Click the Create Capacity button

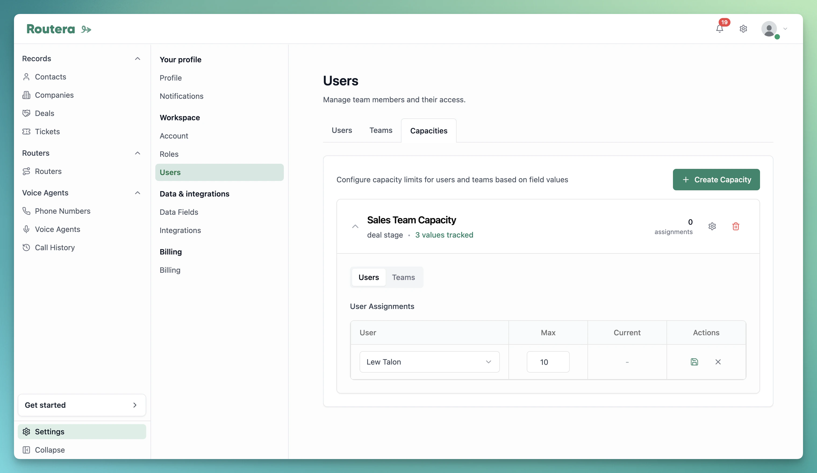716,179
